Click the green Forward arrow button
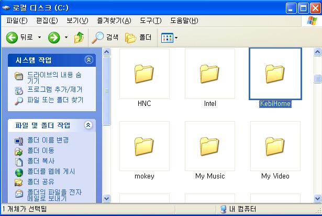Image resolution: width=322 pixels, height=216 pixels. click(x=53, y=38)
